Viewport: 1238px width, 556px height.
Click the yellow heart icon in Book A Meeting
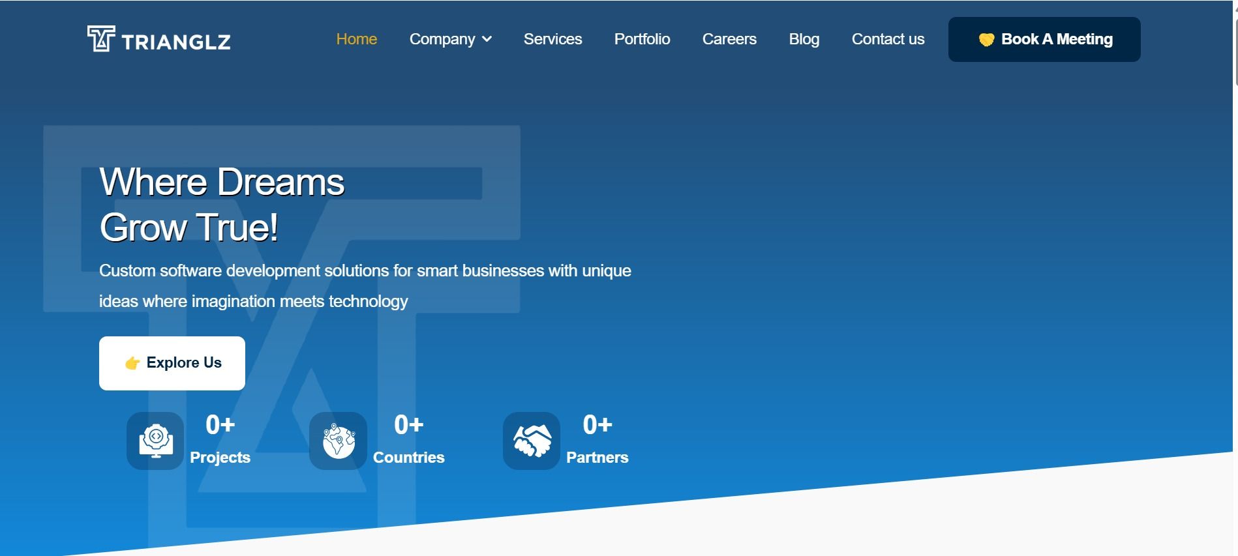pyautogui.click(x=986, y=40)
